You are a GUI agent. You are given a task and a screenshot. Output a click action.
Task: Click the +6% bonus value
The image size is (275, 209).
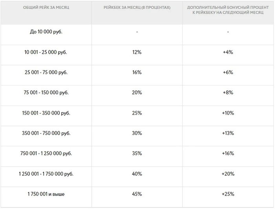(228, 72)
